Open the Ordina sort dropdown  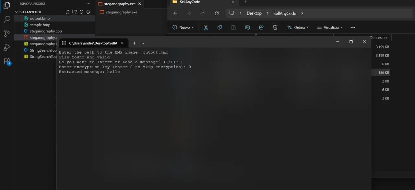(298, 27)
